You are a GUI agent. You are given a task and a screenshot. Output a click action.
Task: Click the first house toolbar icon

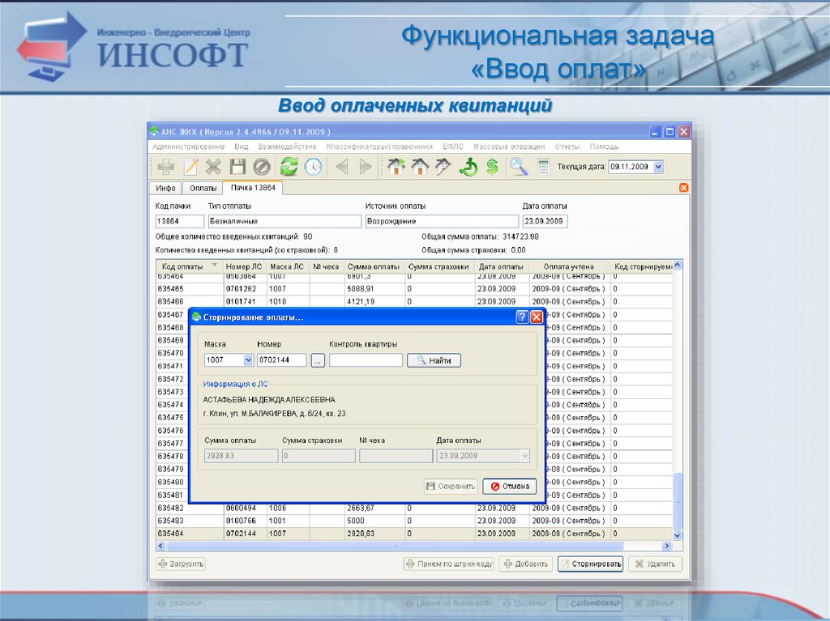(396, 167)
